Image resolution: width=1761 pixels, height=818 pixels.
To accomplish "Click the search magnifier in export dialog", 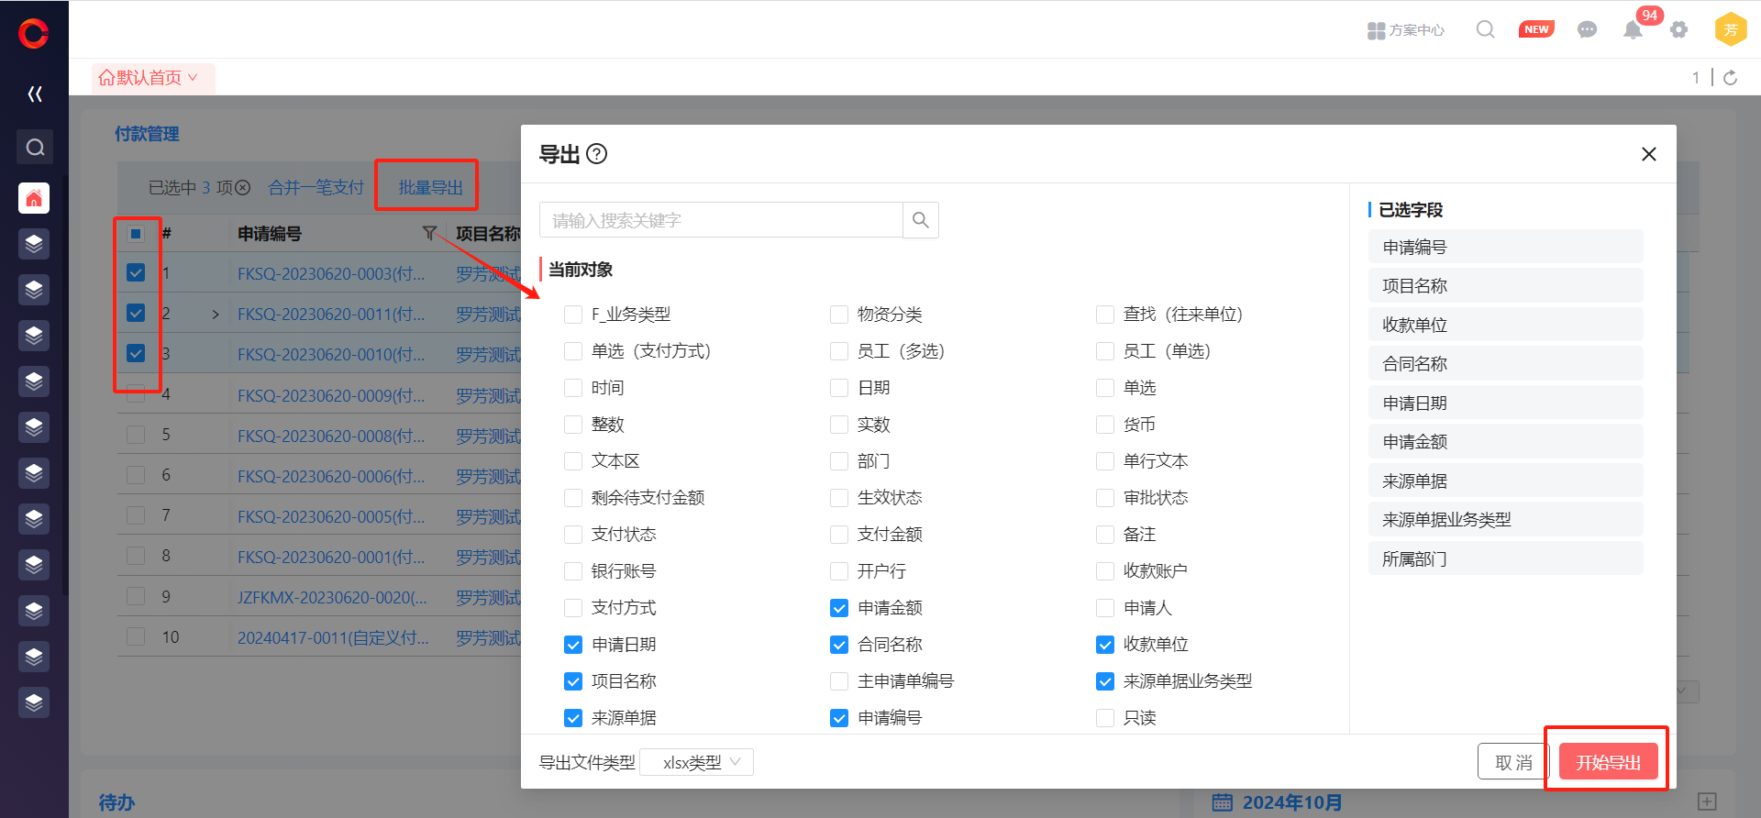I will pos(920,220).
